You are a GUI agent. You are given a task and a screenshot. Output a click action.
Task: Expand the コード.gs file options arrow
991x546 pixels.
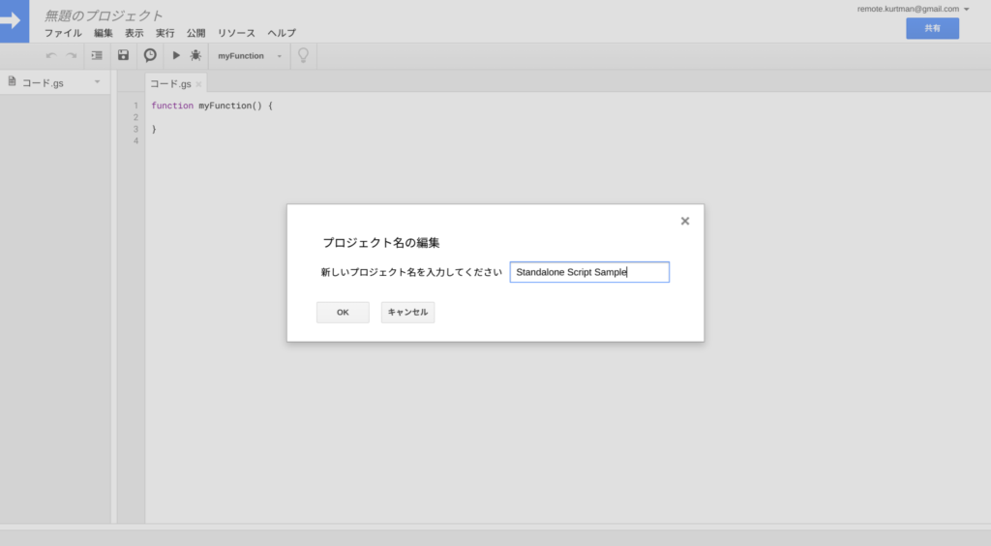(x=98, y=82)
